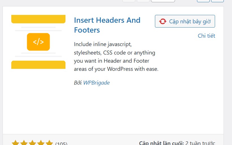
Task: Click the second rating star
Action: (x=24, y=143)
